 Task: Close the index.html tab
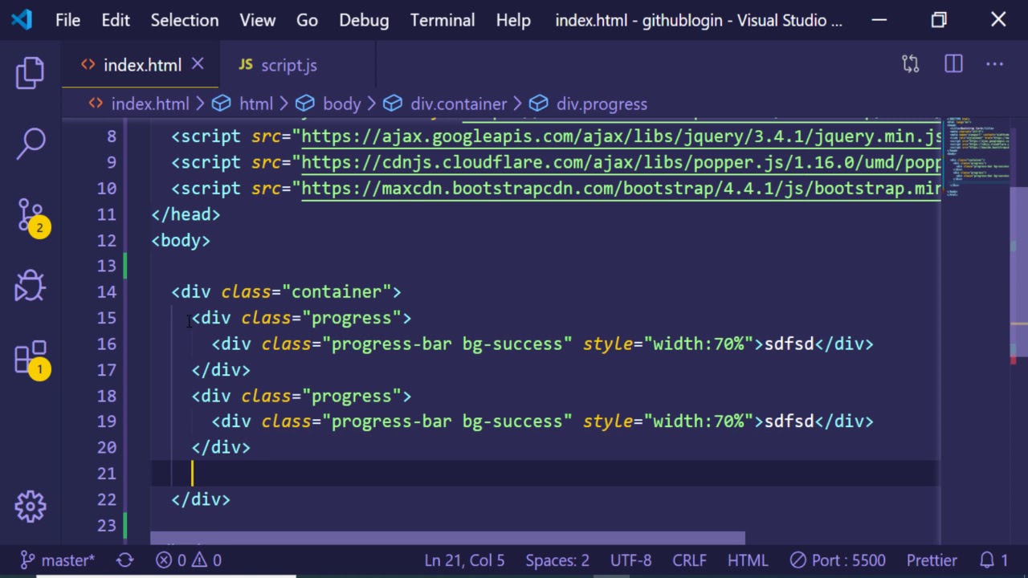pyautogui.click(x=198, y=64)
